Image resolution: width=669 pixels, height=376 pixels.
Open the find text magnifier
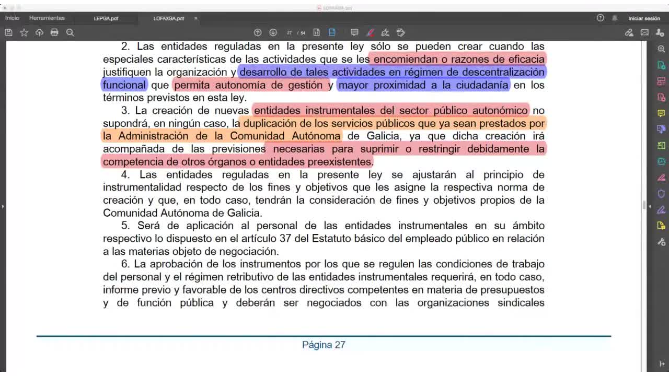(70, 32)
